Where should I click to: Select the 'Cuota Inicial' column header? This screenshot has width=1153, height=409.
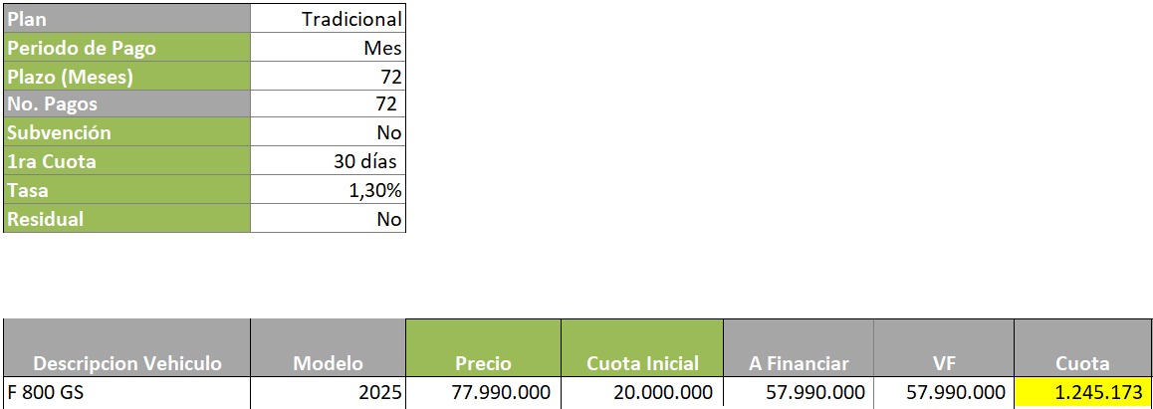pos(641,363)
